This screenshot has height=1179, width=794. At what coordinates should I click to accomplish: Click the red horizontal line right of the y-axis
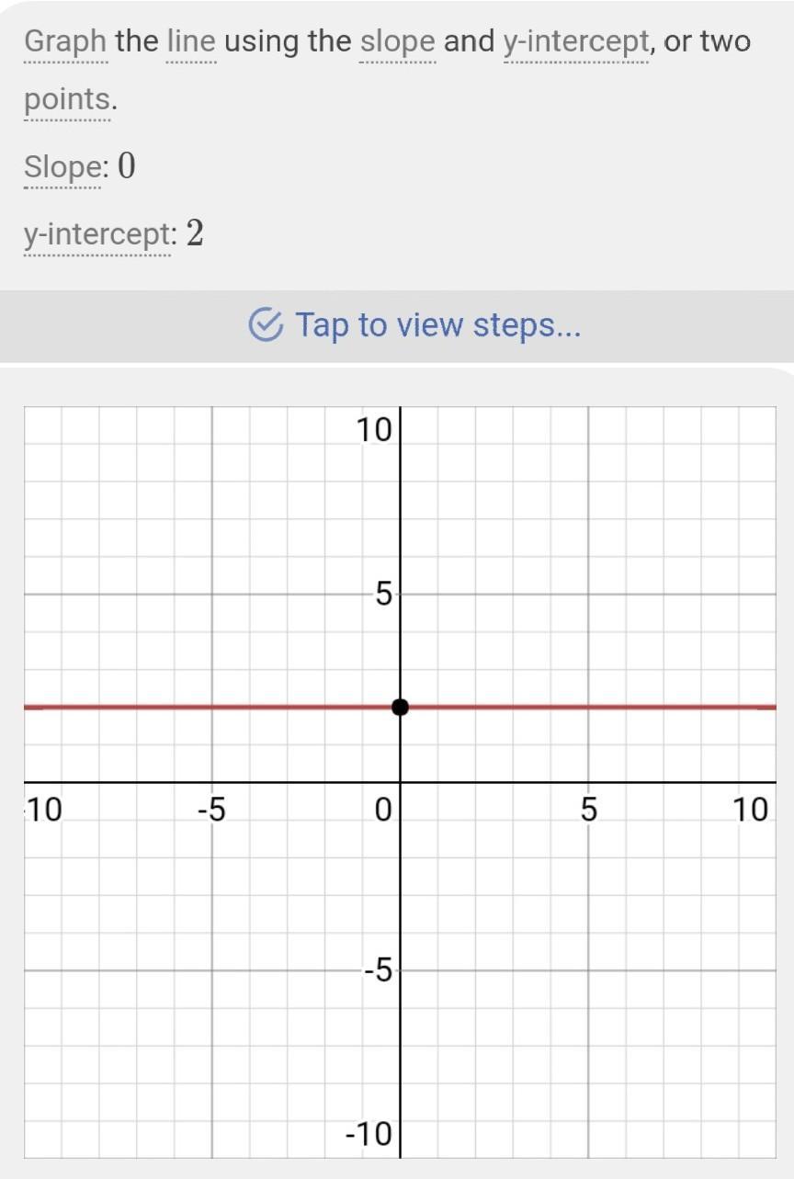pos(588,707)
